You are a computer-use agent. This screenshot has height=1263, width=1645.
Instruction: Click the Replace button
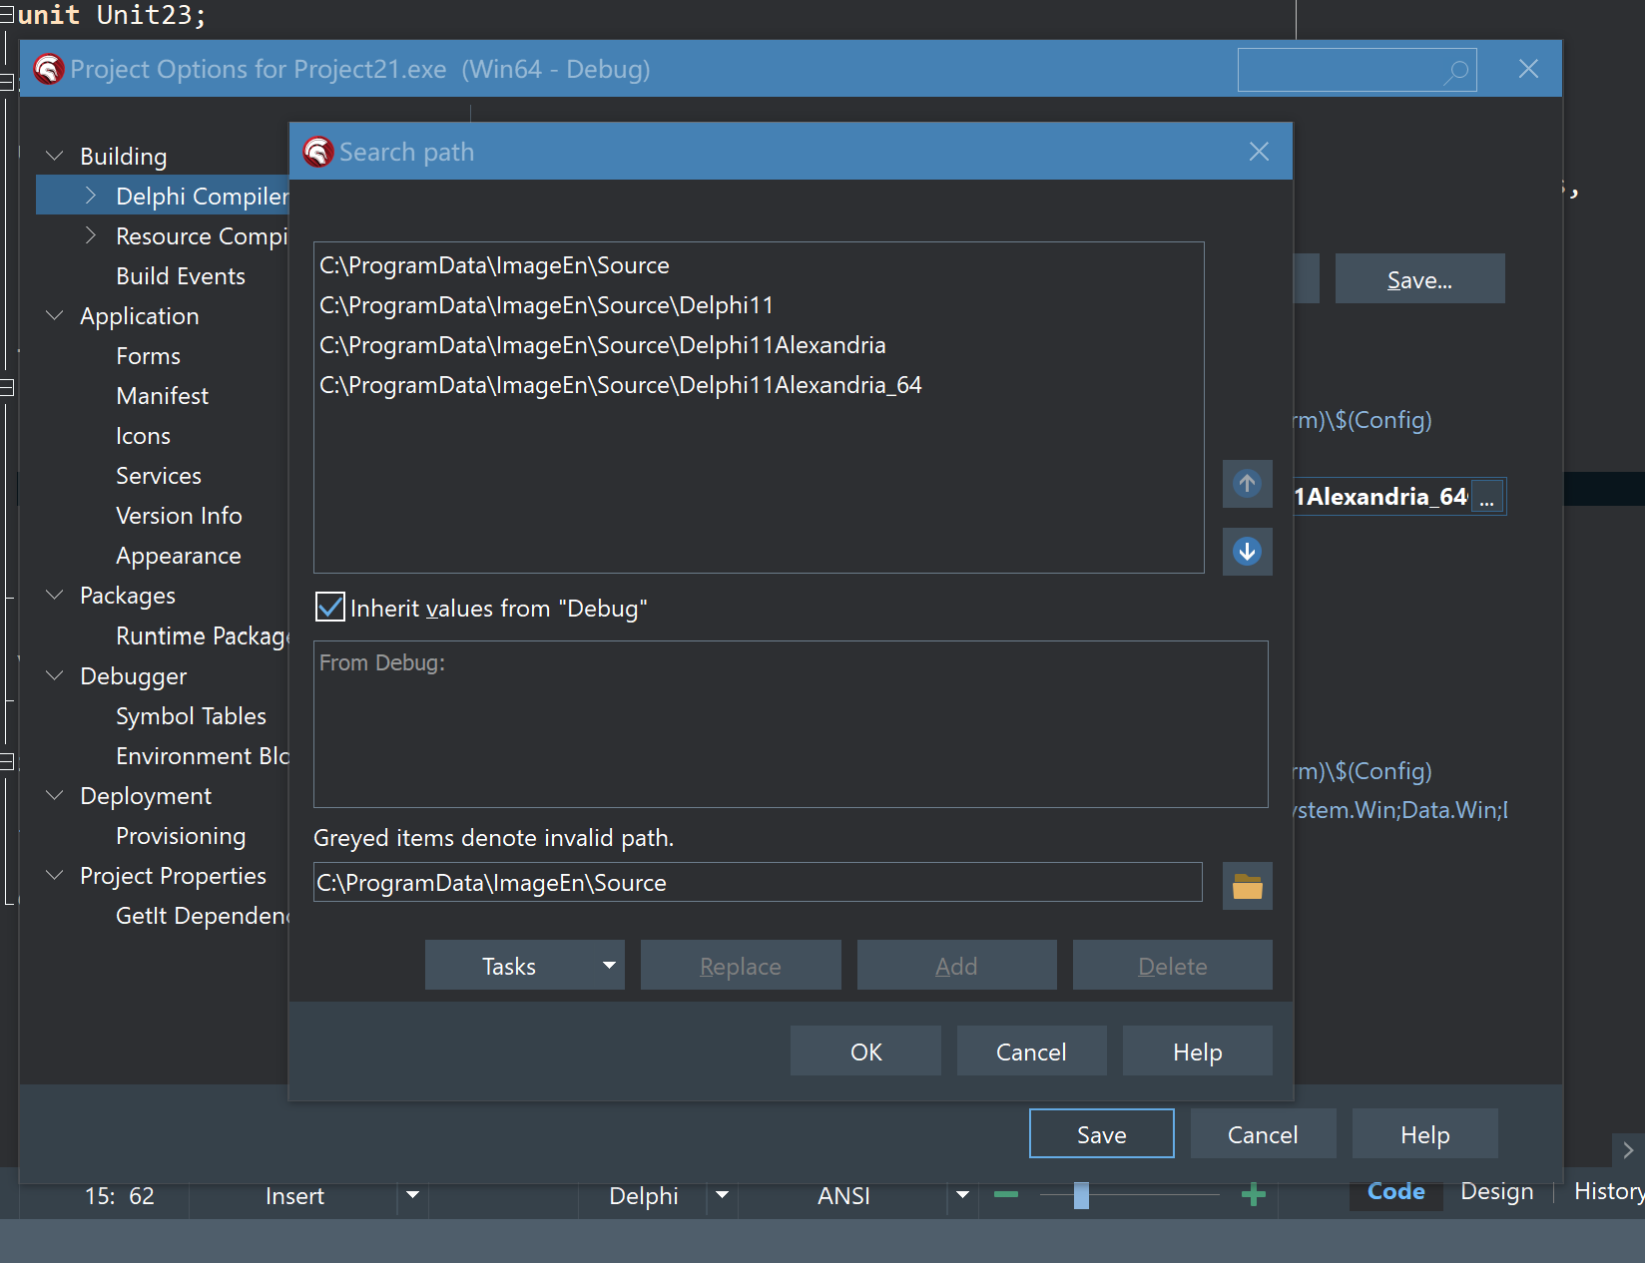(741, 966)
